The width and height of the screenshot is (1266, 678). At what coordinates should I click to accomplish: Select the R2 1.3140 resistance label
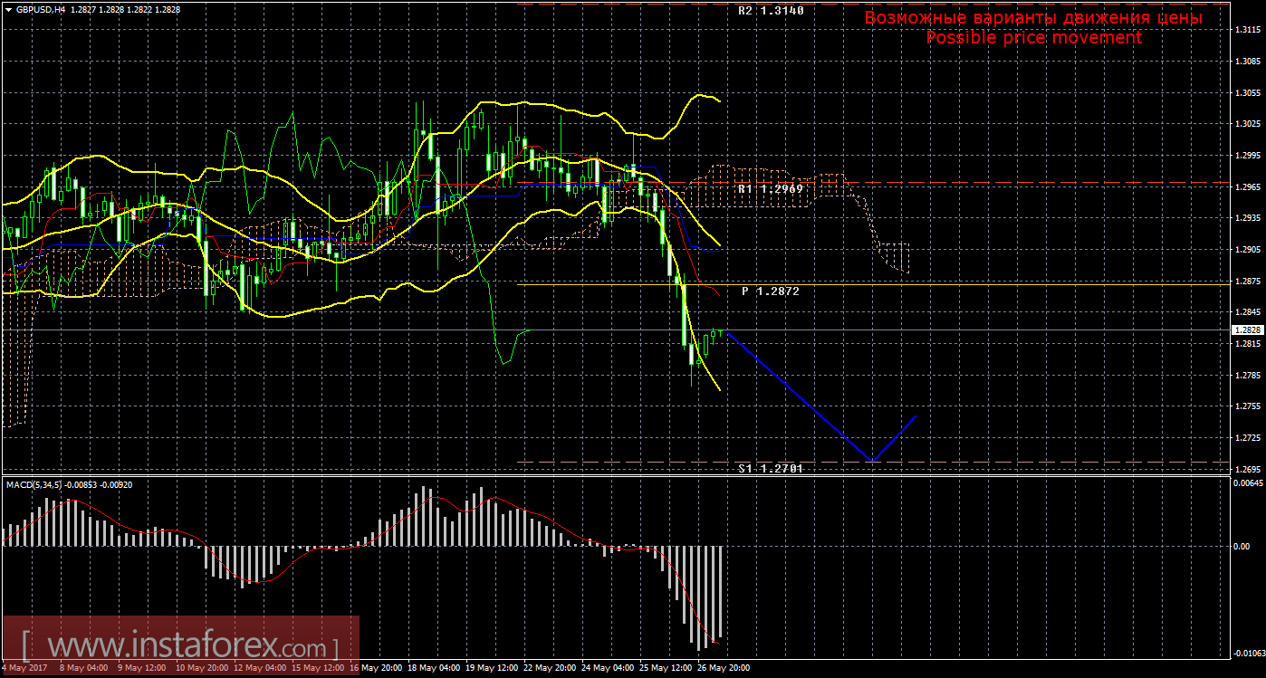point(770,12)
